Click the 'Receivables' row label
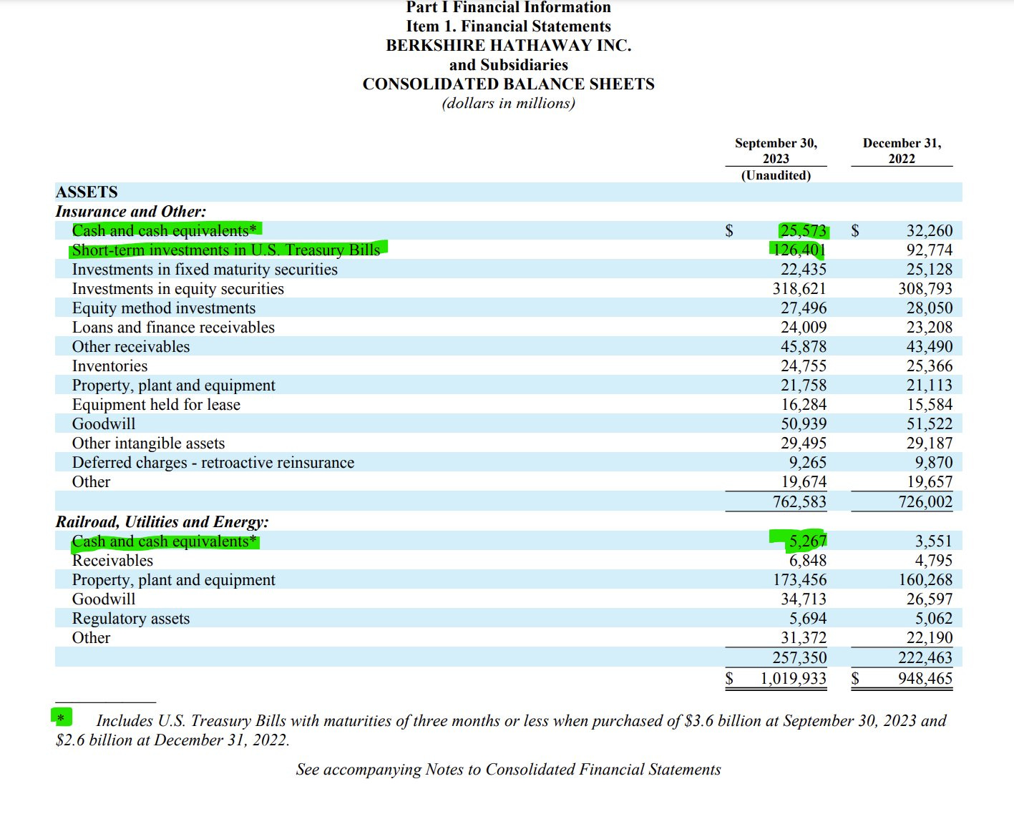Image resolution: width=1014 pixels, height=829 pixels. tap(112, 560)
